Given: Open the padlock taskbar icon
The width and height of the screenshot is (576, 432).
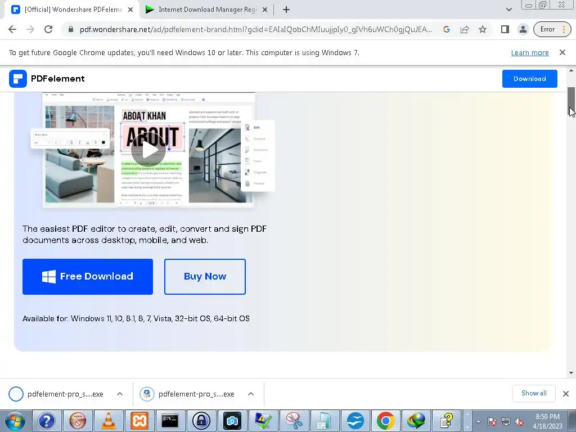Looking at the screenshot, I should coord(201,421).
